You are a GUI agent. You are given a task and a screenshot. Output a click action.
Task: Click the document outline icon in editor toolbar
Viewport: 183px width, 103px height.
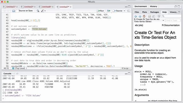[129, 11]
